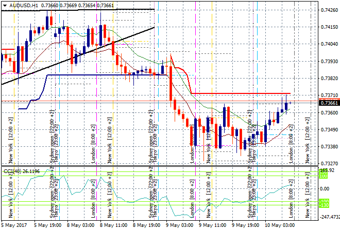Viewport: 340px width, 231px height.
Task: Click the 0.73820 price axis label
Action: pyautogui.click(x=329, y=78)
